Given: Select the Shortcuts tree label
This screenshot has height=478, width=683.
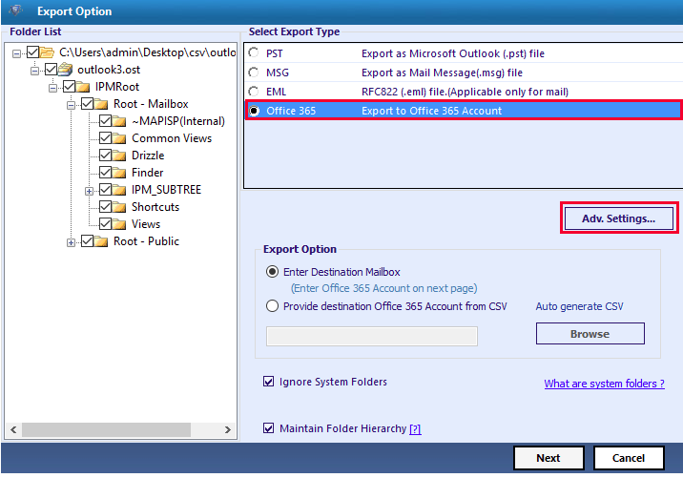Looking at the screenshot, I should pos(155,207).
